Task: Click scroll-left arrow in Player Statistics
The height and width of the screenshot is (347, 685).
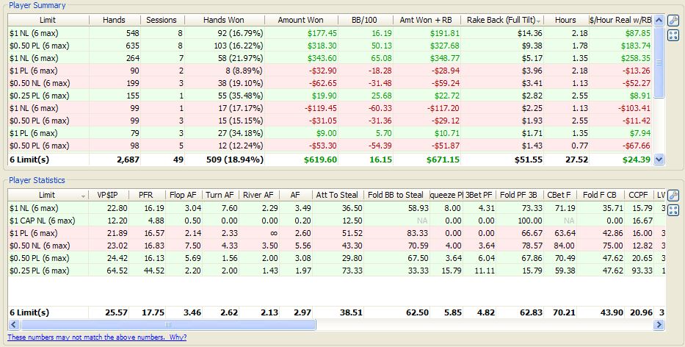Action: [14, 324]
